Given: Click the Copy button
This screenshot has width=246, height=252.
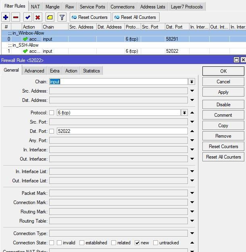Looking at the screenshot, I should click(223, 126).
